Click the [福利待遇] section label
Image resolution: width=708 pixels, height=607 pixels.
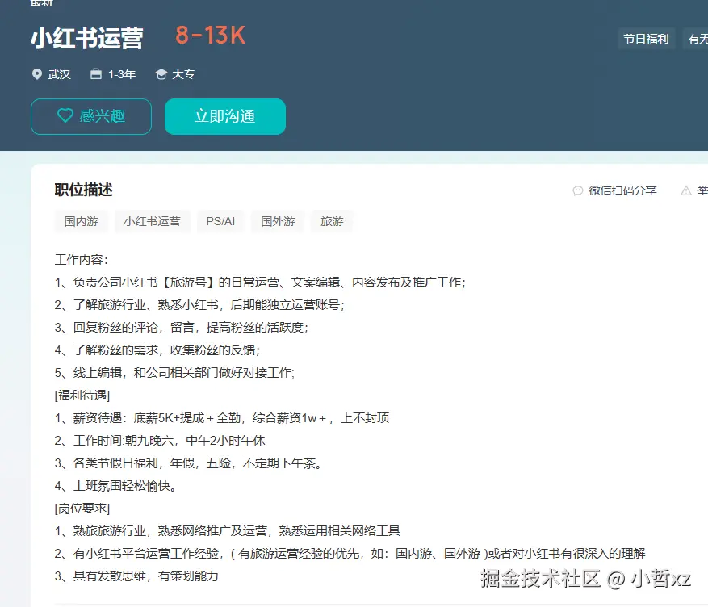pyautogui.click(x=82, y=396)
